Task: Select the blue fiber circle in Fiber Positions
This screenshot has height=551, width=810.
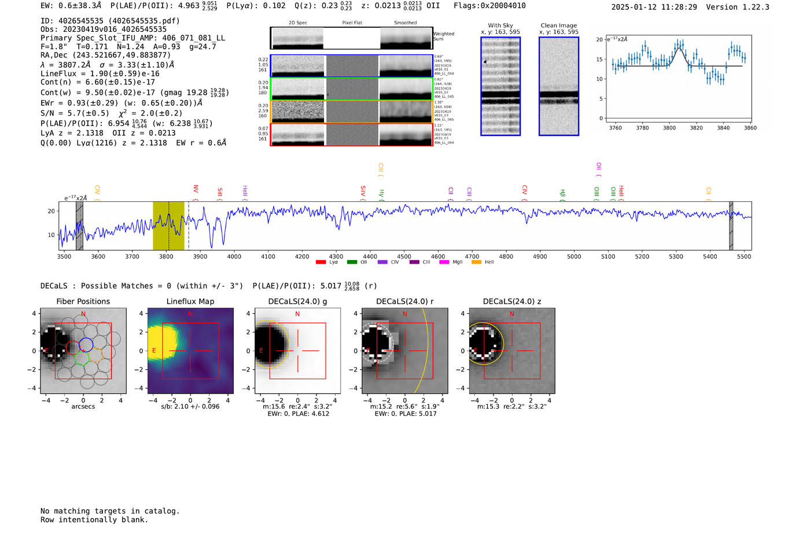Action: [x=86, y=345]
